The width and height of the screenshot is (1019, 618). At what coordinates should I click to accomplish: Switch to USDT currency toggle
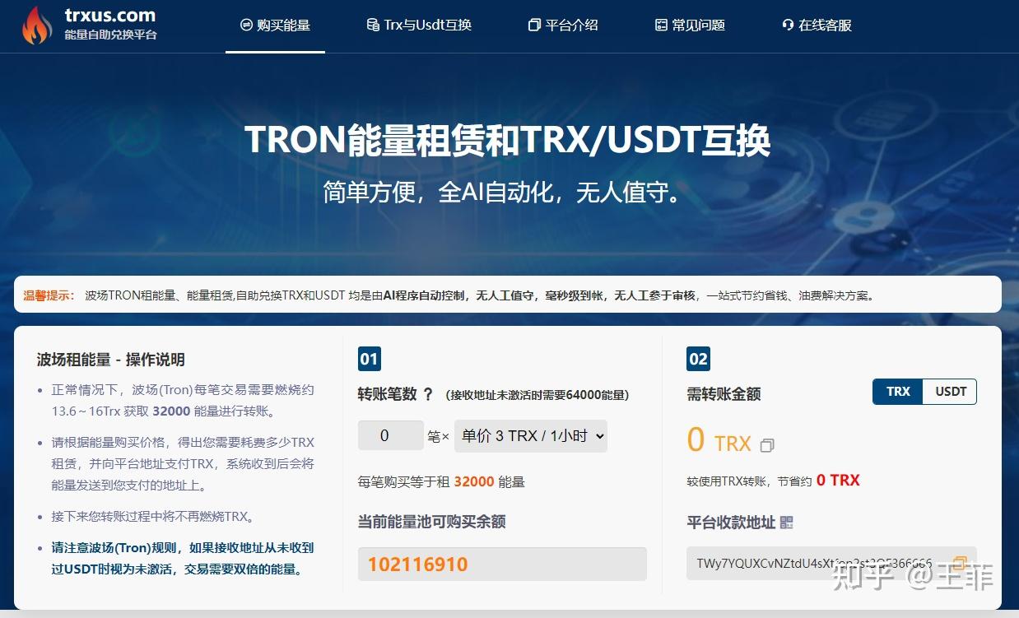tap(950, 392)
